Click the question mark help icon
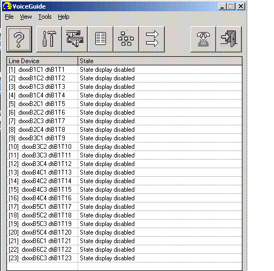Screen dimensions: 274x271 19,39
